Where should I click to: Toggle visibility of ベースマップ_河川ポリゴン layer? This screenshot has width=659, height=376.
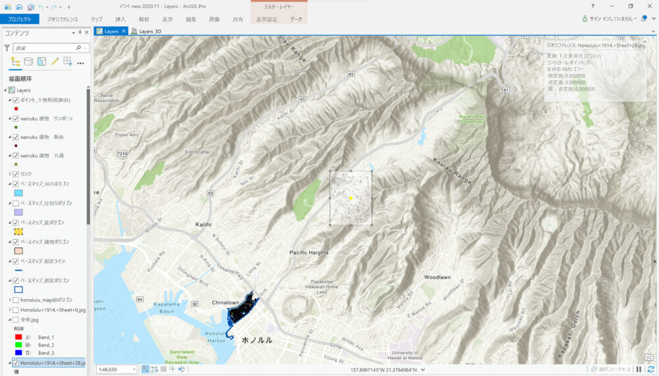point(16,184)
